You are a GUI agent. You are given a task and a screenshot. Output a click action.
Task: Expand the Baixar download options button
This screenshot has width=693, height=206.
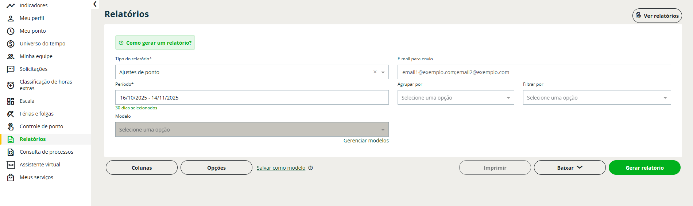click(569, 167)
